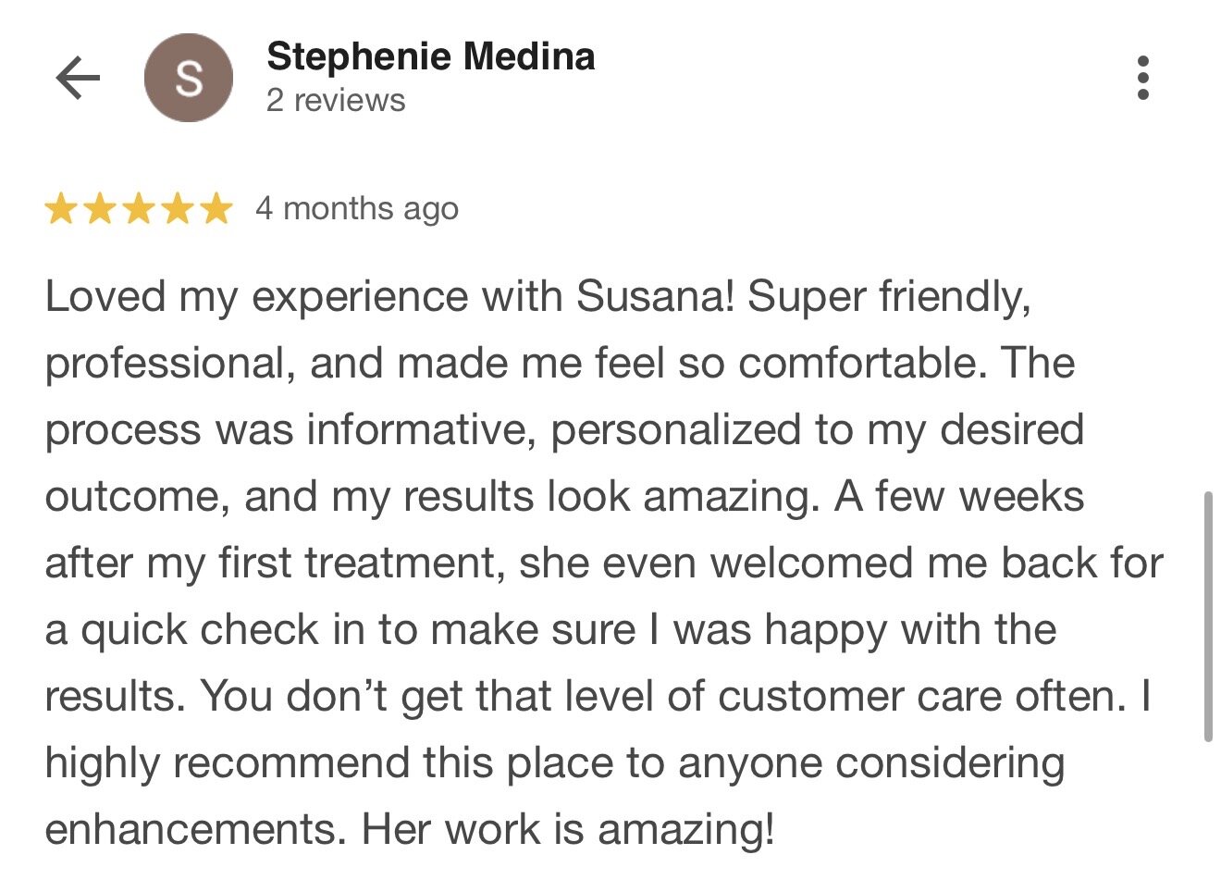Click the vertical scrollbar thumb

[1207, 616]
